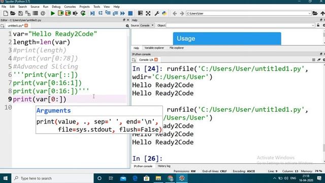The image size is (325, 183).
Task: Open a file using the folder icon
Action: pyautogui.click(x=13, y=13)
